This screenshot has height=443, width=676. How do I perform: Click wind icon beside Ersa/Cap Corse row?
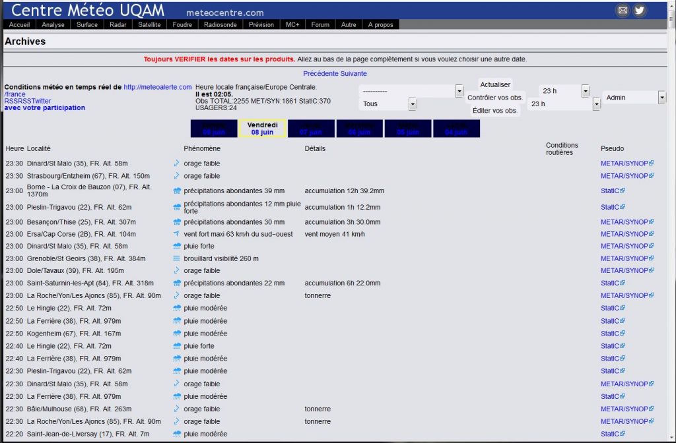(176, 234)
